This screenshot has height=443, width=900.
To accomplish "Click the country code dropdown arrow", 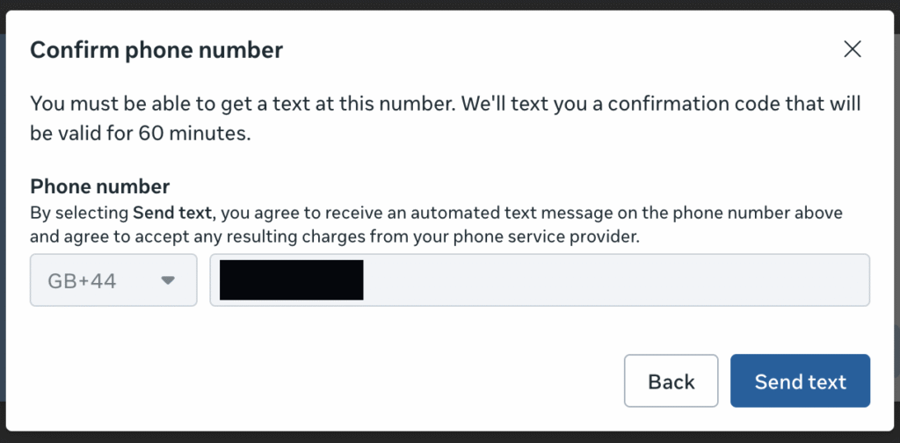I will 168,280.
